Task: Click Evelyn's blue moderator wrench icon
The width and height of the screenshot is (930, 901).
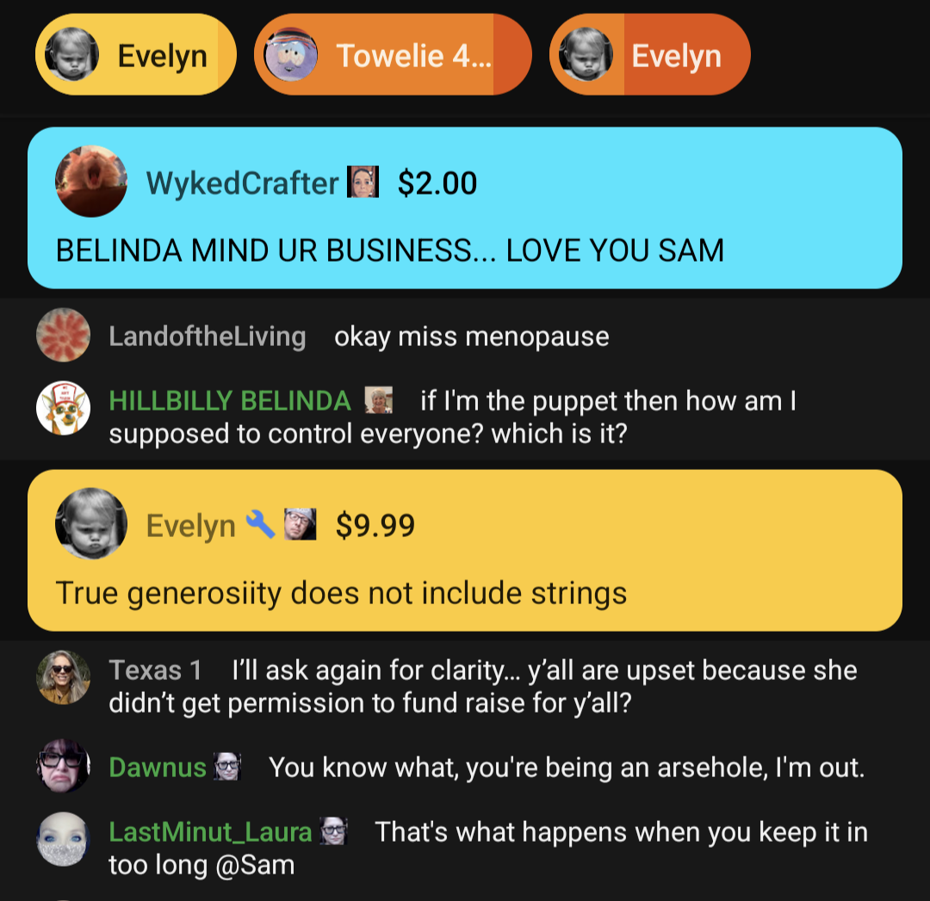Action: click(260, 525)
